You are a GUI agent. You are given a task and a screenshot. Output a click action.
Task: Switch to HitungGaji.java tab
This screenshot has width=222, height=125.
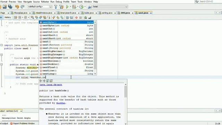coord(20,13)
